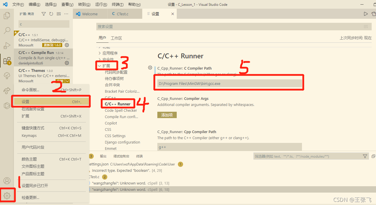Refresh the extensions list
376x205 pixels.
pos(51,14)
